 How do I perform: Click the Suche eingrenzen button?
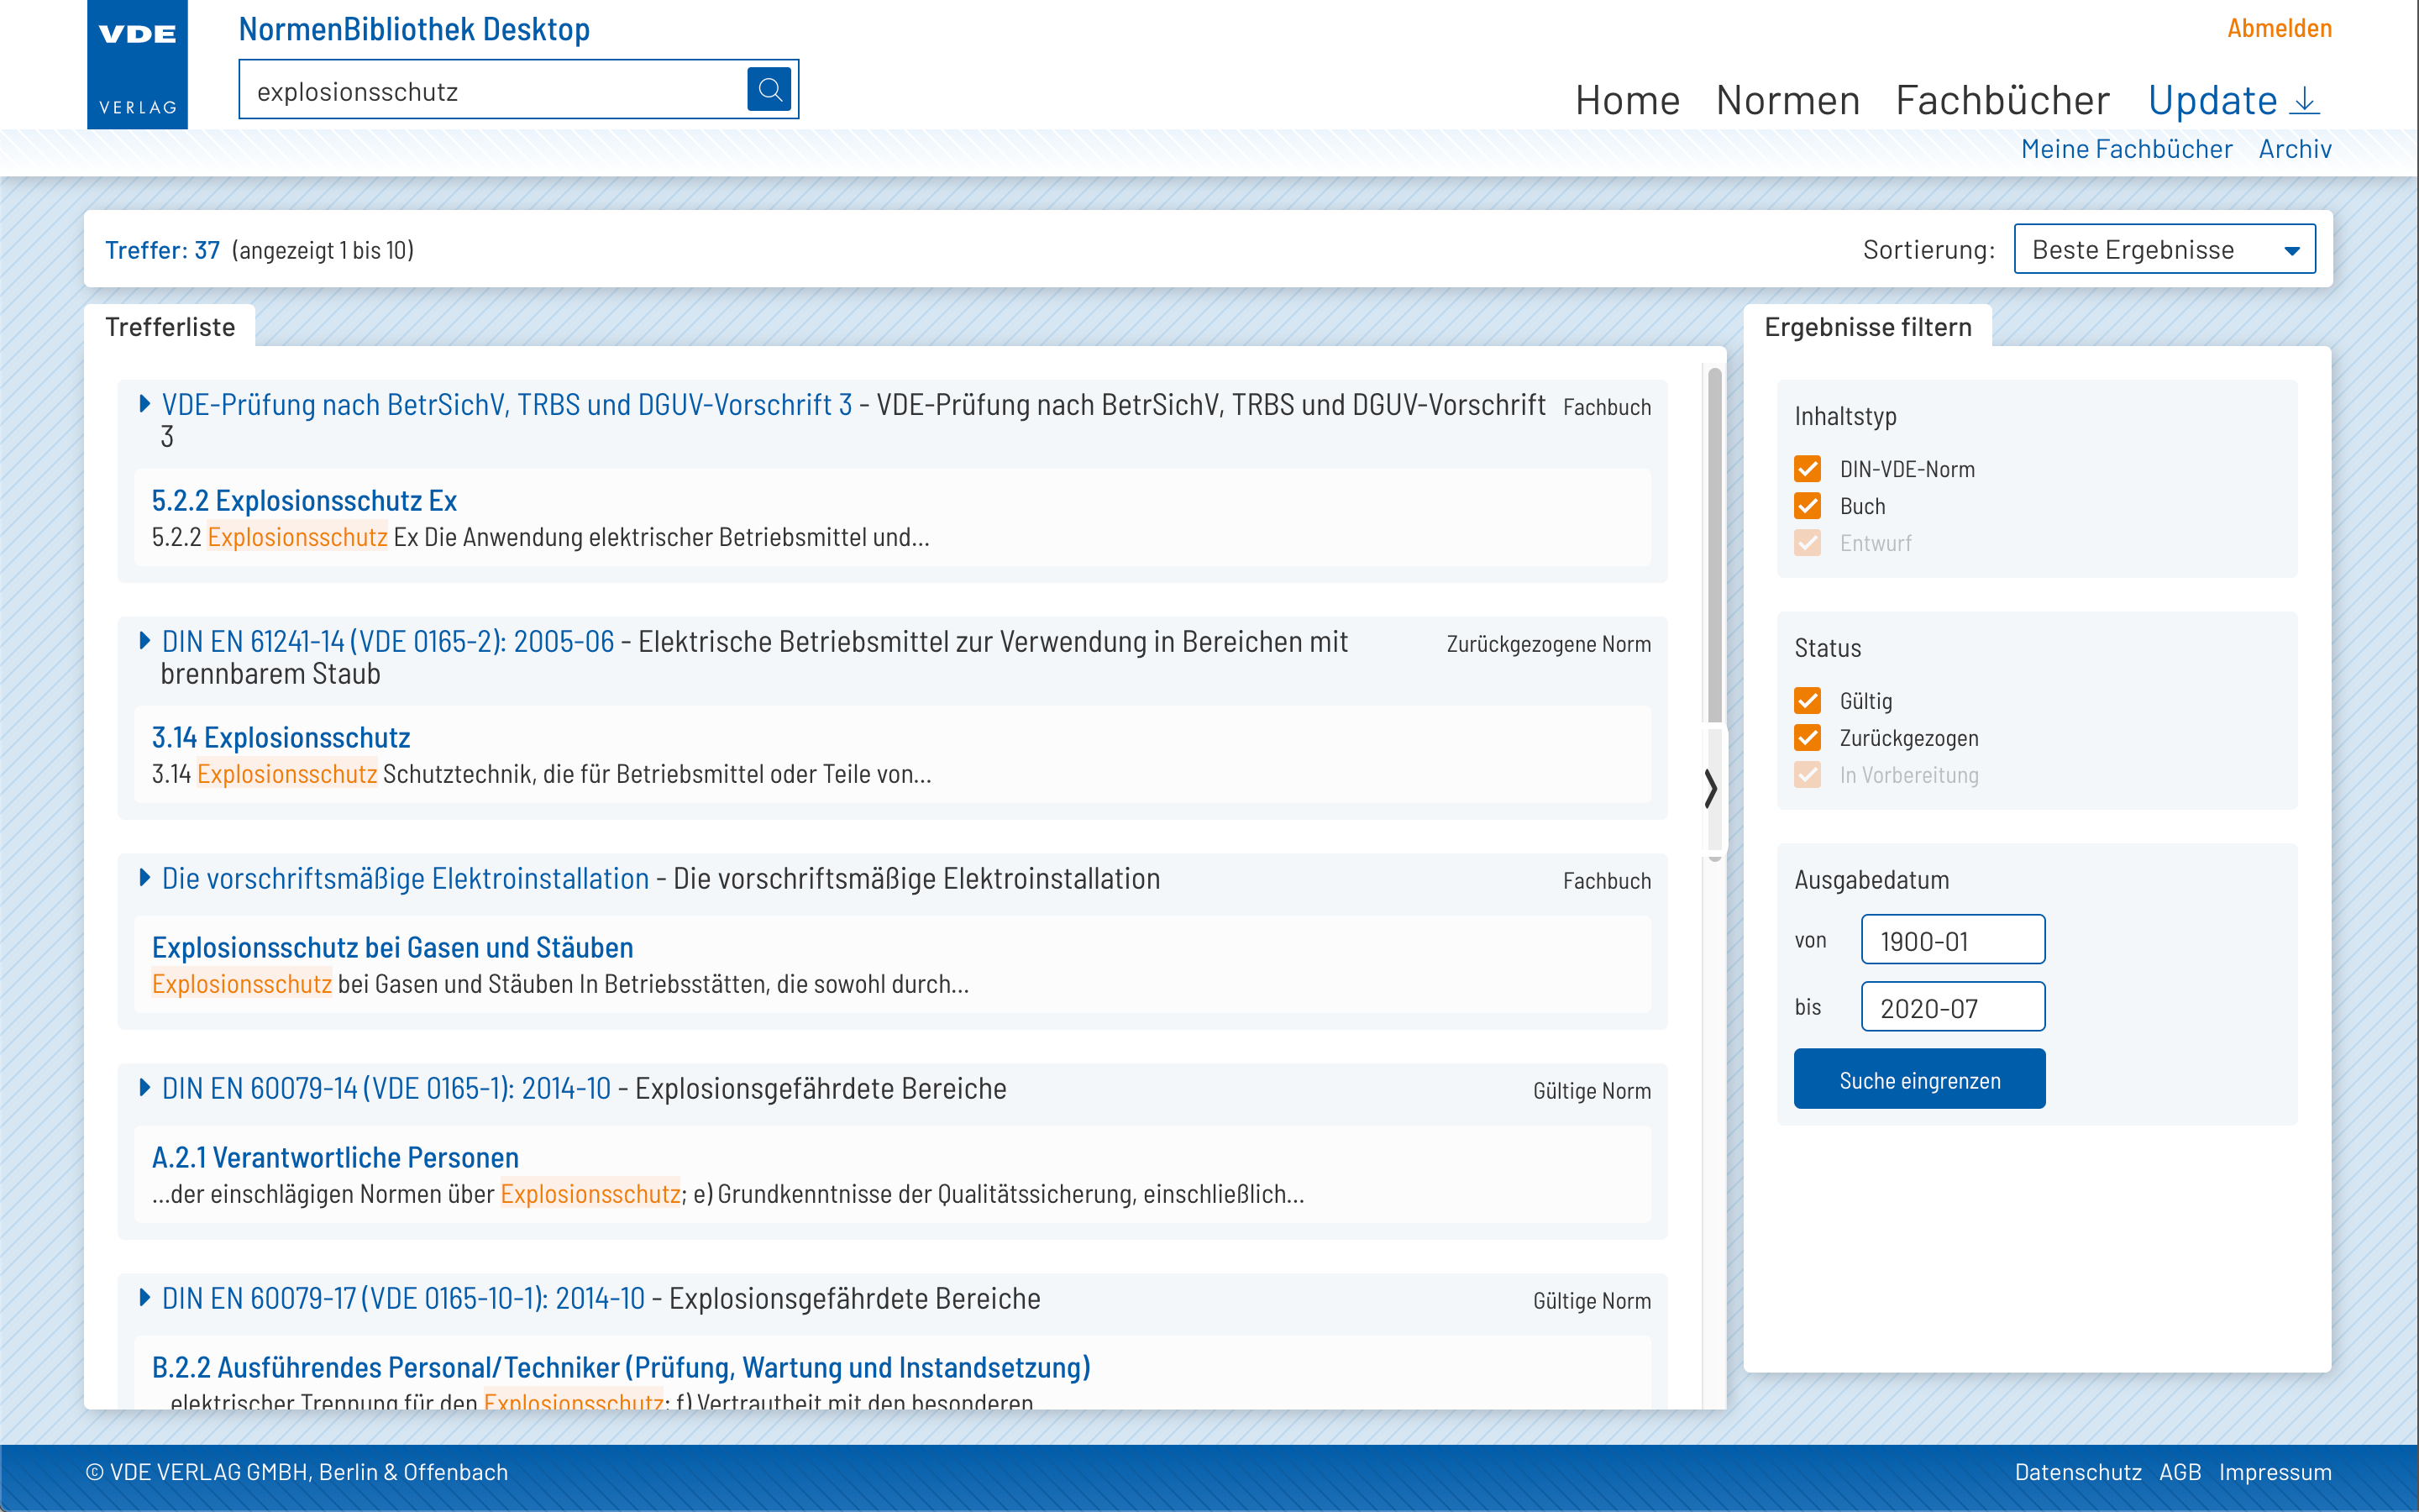tap(1919, 1080)
